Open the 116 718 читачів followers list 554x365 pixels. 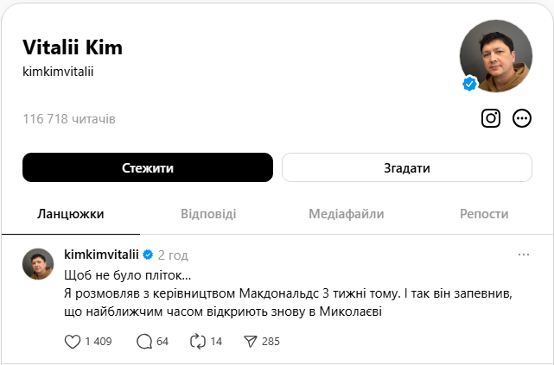69,118
